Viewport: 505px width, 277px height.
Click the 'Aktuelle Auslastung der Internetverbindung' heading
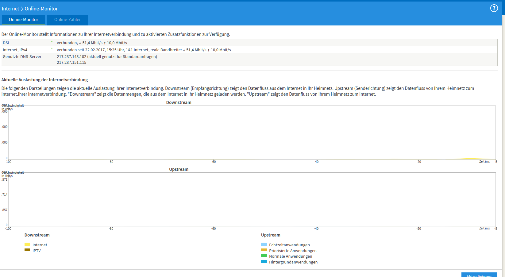(x=44, y=80)
